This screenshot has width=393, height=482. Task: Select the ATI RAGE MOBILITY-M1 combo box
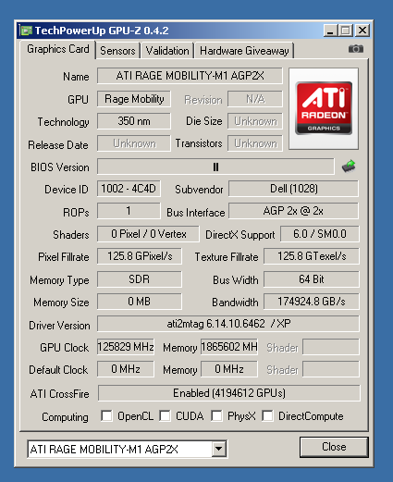(127, 449)
